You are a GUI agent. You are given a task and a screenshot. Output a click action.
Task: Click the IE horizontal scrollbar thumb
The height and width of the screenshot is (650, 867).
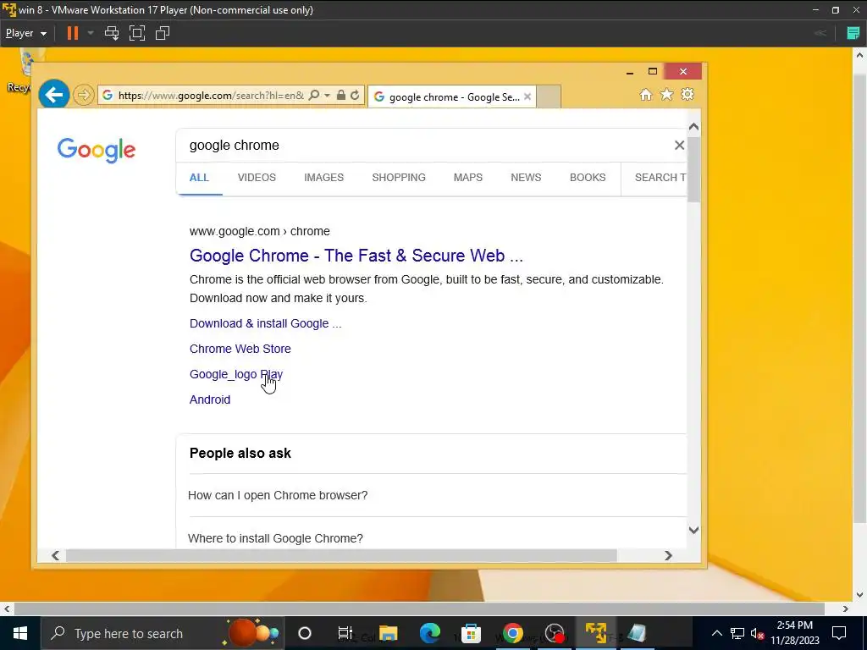tap(341, 555)
